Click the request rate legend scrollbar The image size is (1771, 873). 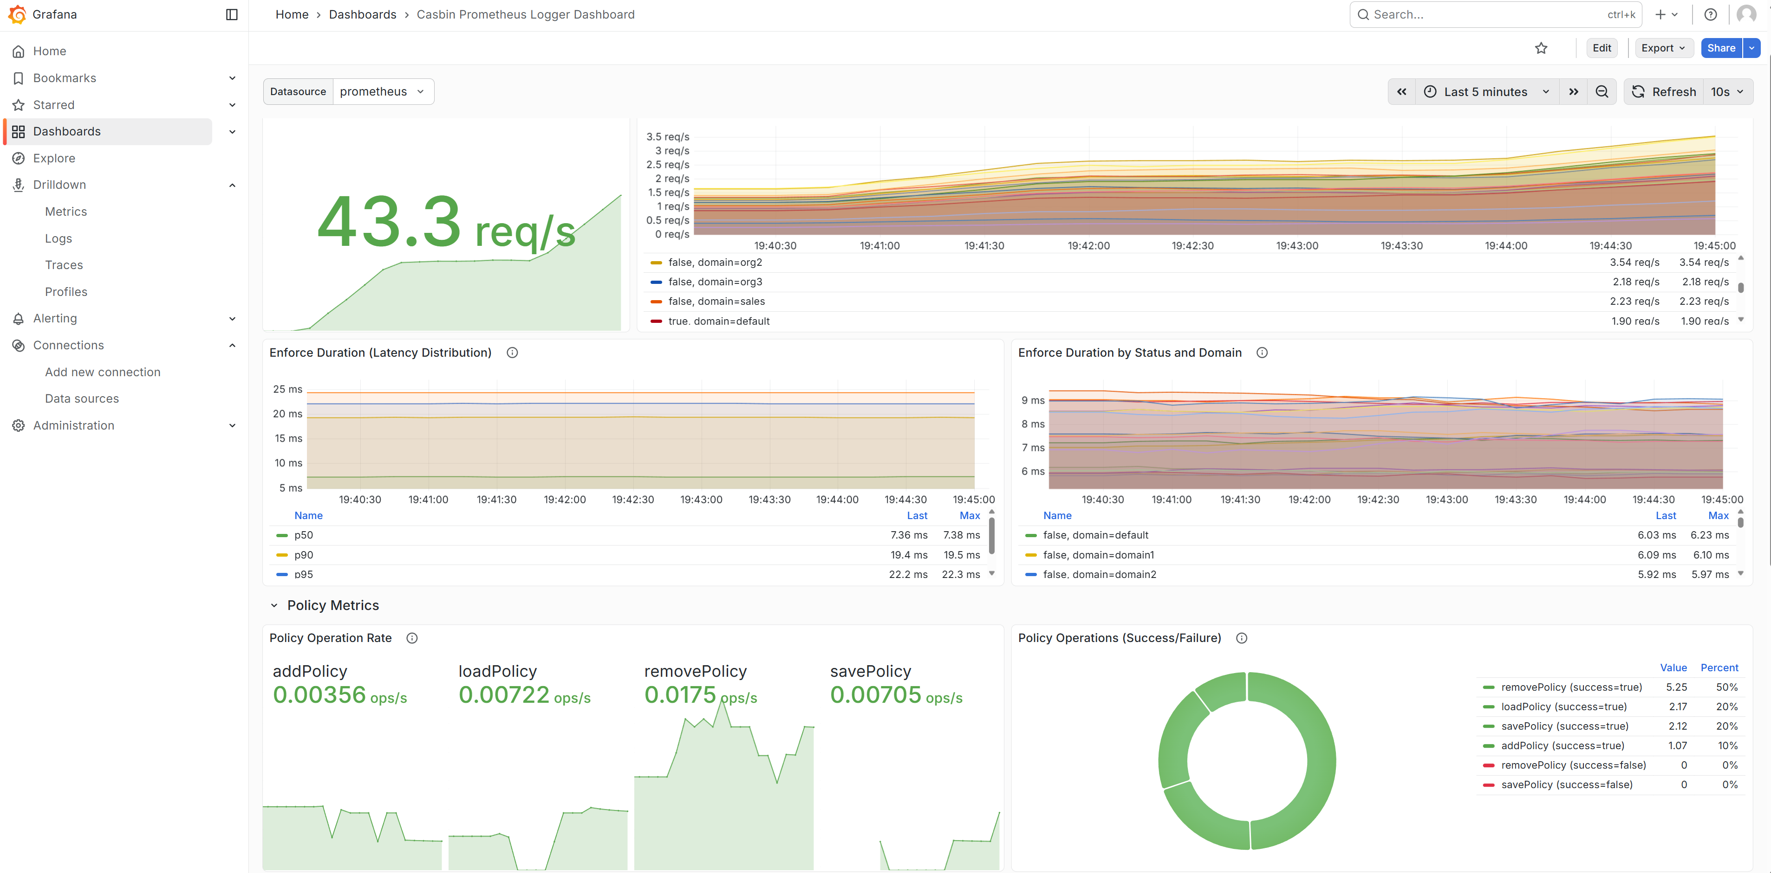1741,288
